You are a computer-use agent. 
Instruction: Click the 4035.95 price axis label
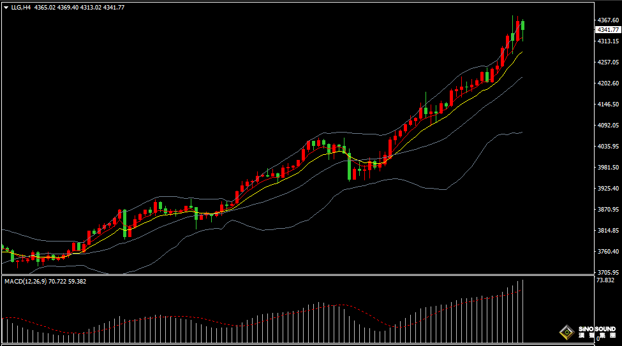coord(607,147)
